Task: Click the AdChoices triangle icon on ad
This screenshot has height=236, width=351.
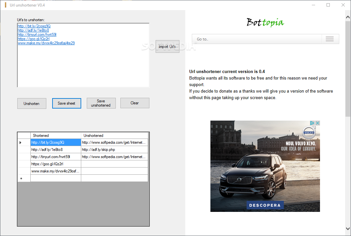Action: pyautogui.click(x=312, y=123)
